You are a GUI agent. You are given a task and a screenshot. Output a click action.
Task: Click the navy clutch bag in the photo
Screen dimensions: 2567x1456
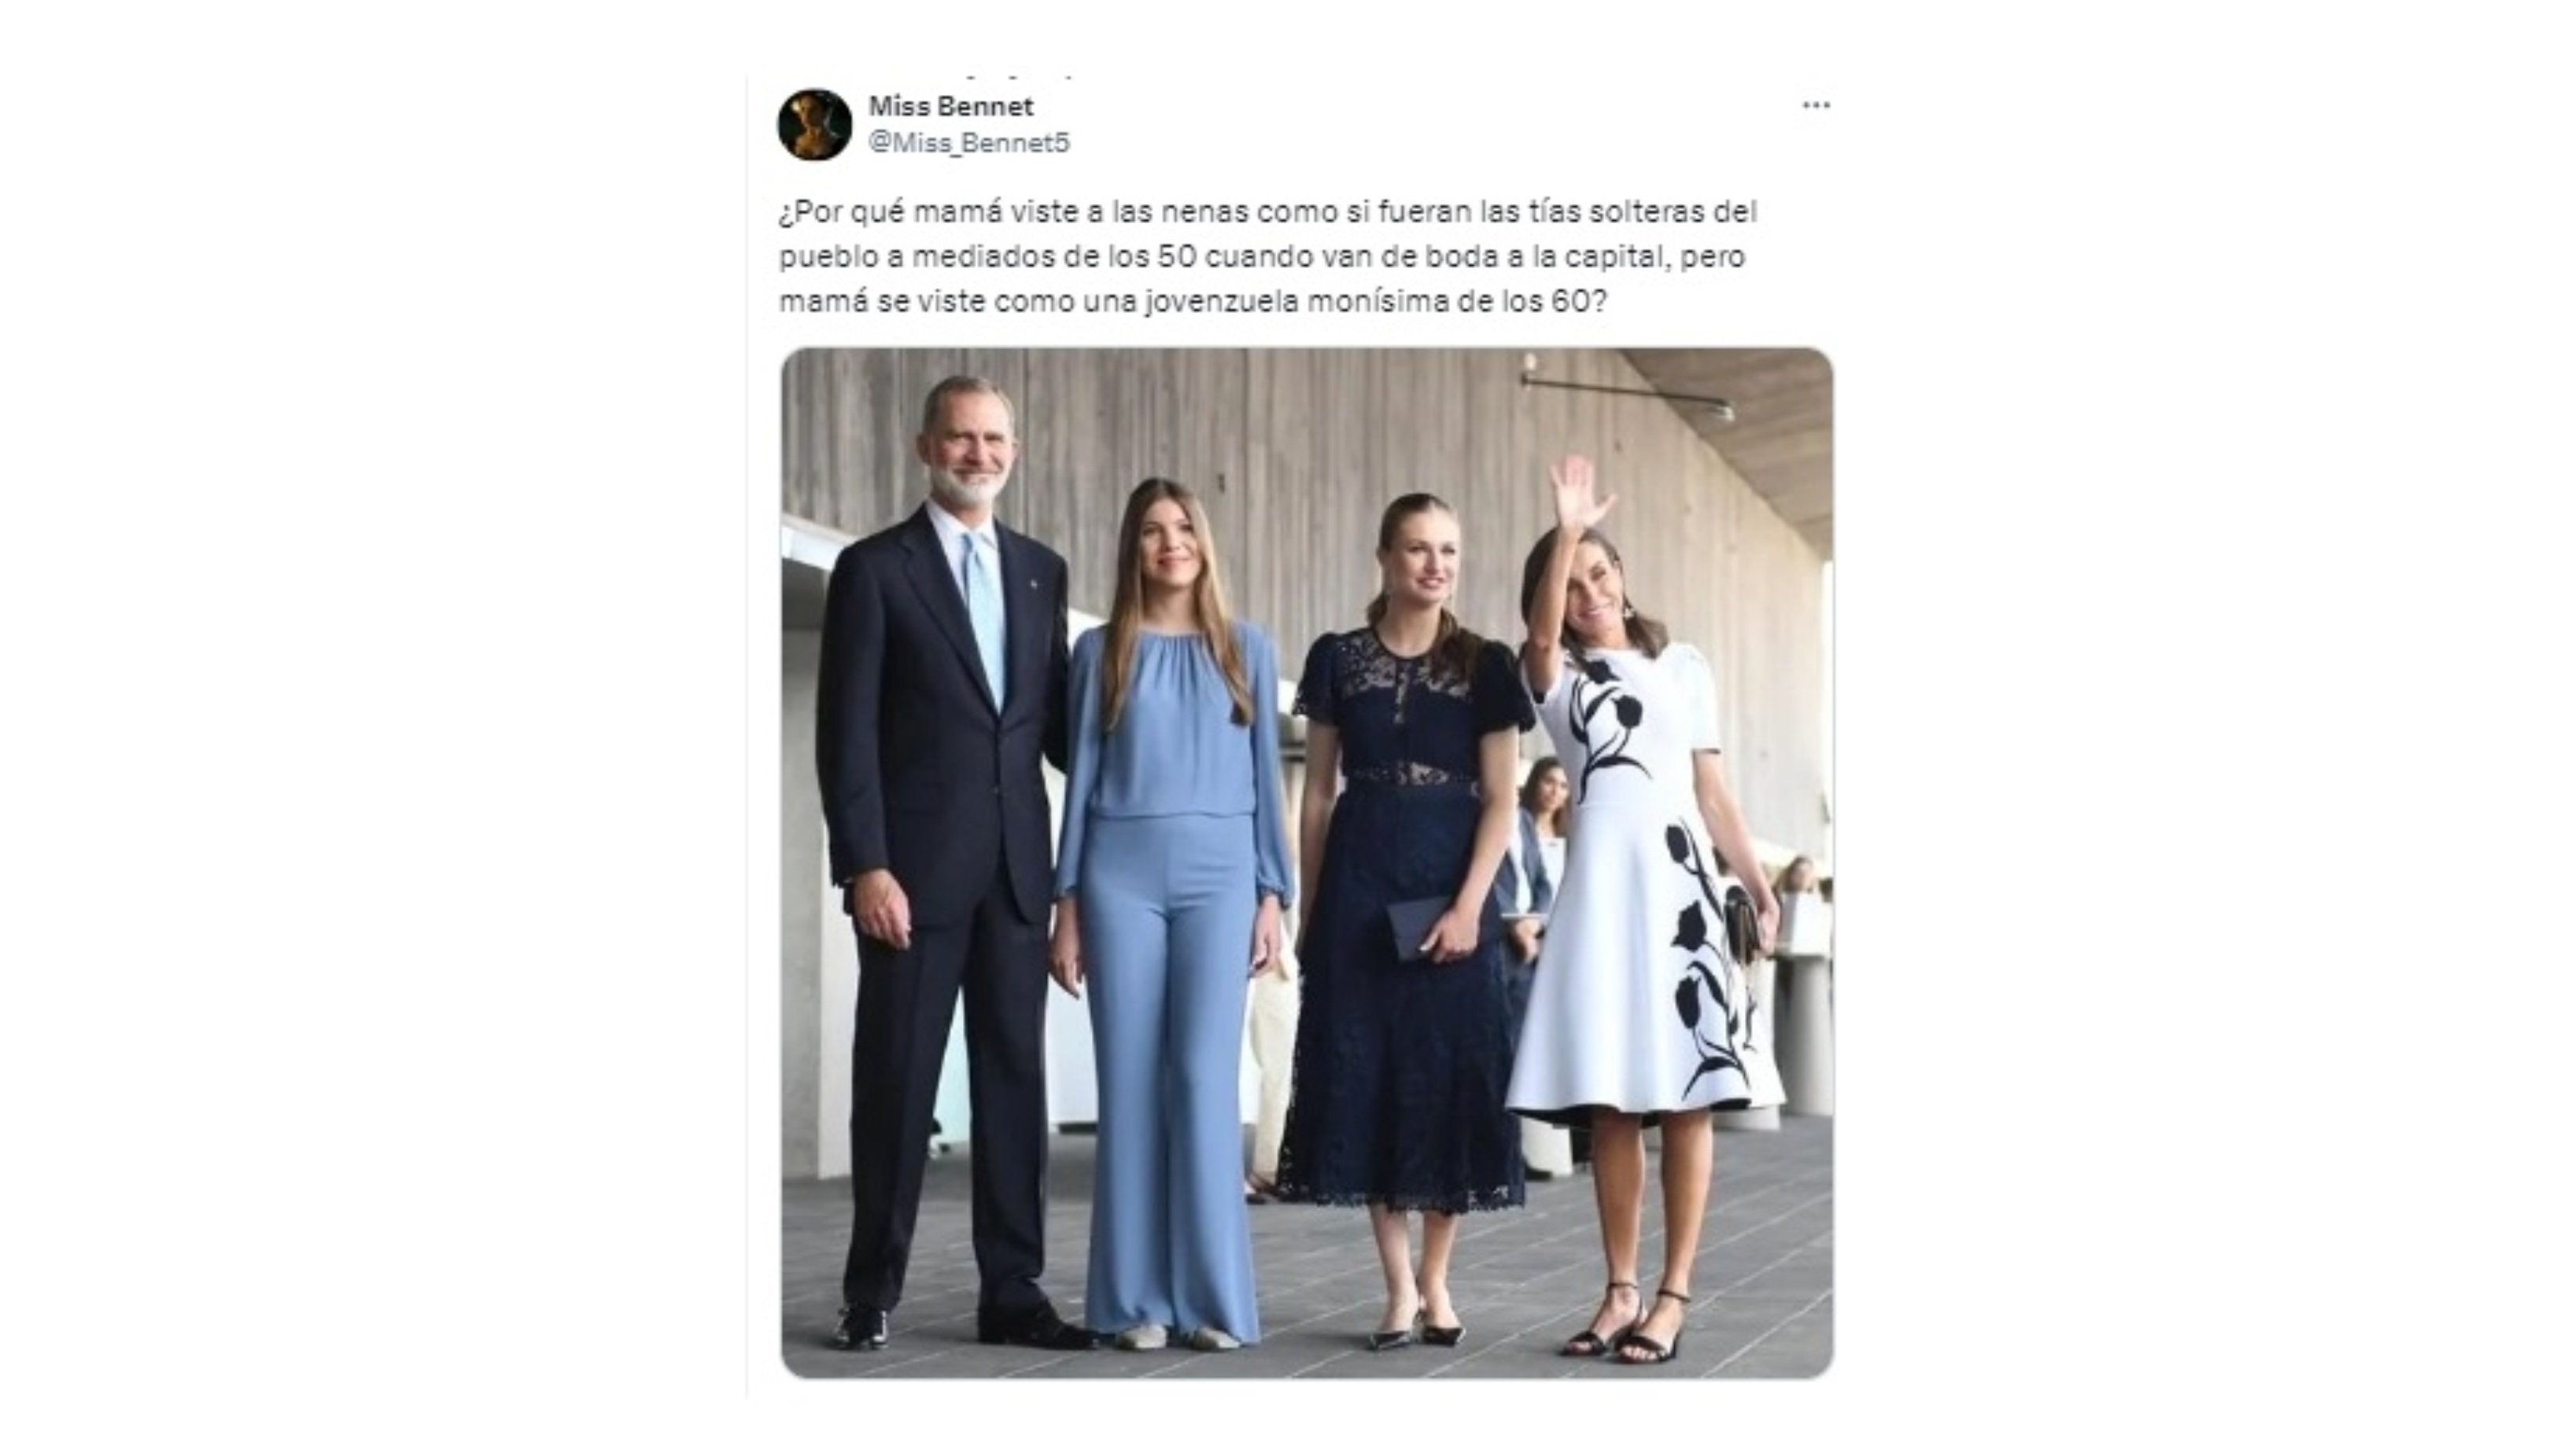tap(1419, 926)
